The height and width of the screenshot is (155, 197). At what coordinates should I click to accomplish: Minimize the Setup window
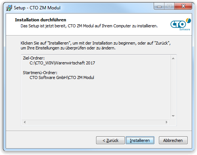[159, 6]
